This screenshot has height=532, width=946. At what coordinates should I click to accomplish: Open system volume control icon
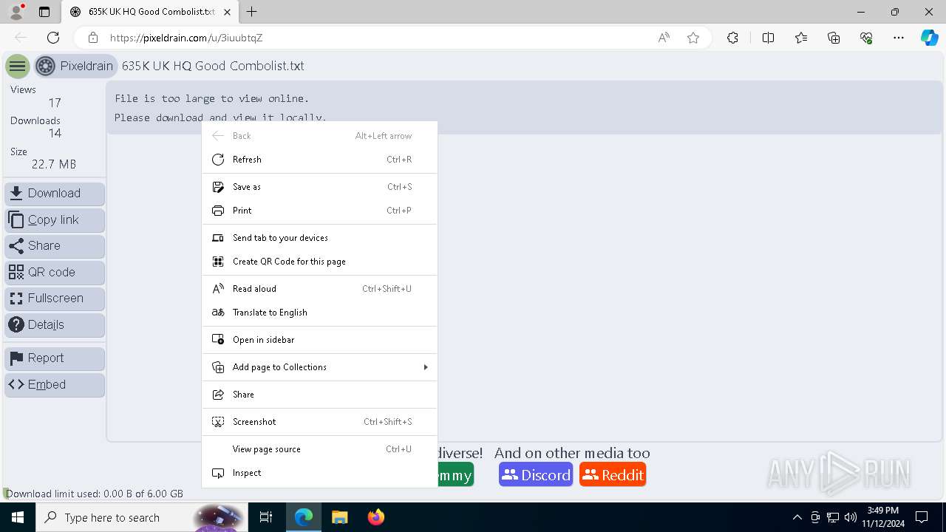tap(850, 517)
